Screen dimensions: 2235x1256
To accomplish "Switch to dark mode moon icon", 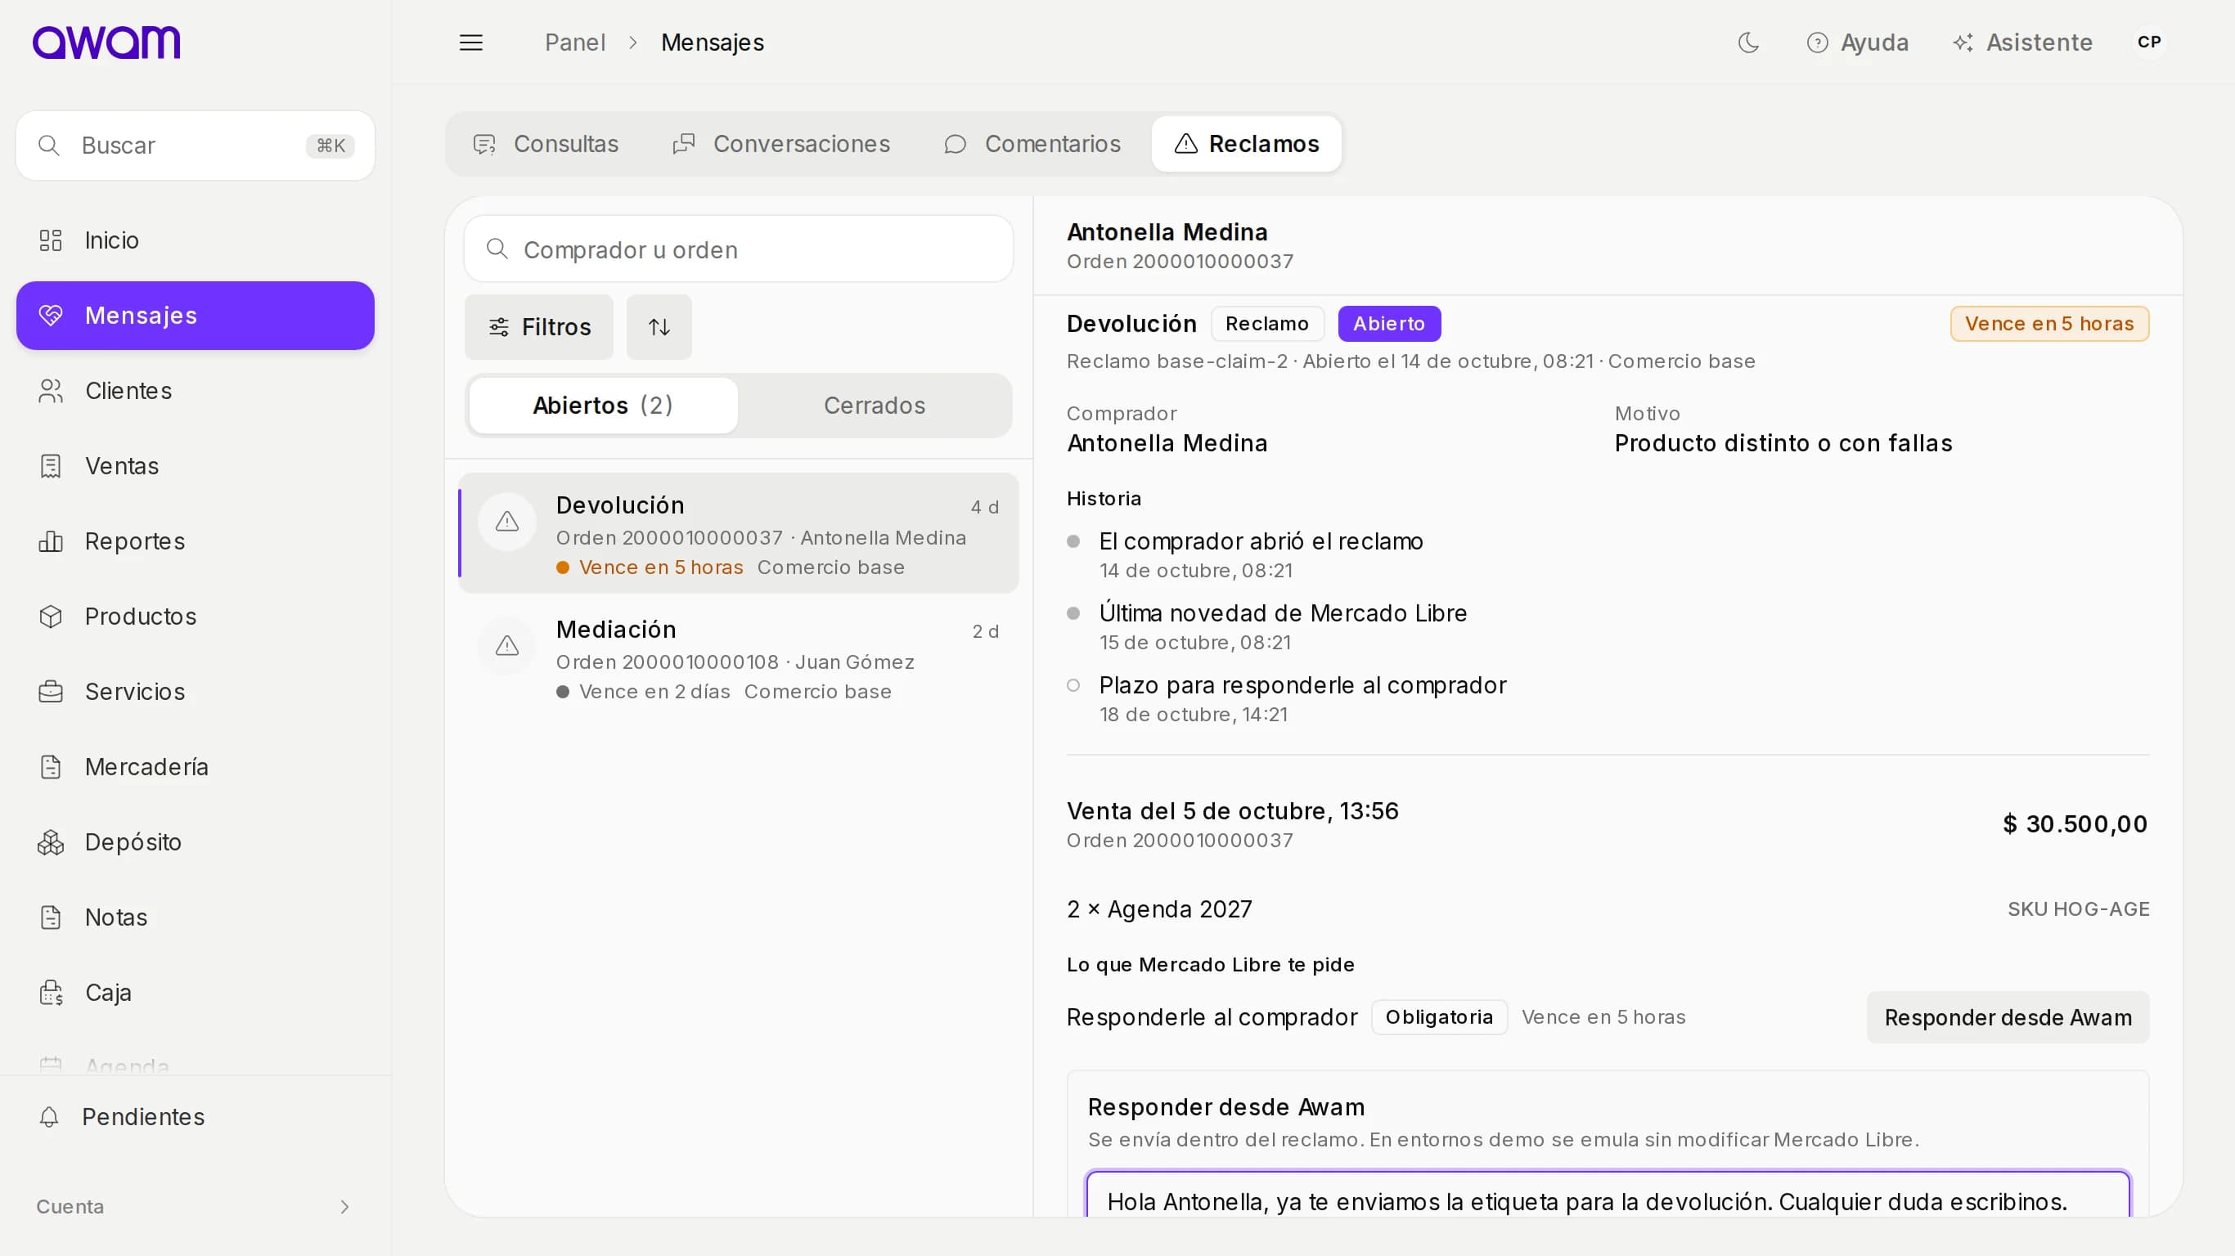I will click(x=1748, y=42).
